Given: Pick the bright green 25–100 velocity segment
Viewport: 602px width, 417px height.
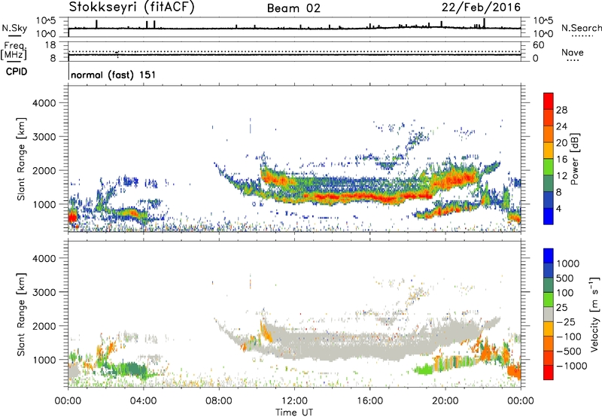Looking at the screenshot, I should [x=549, y=300].
